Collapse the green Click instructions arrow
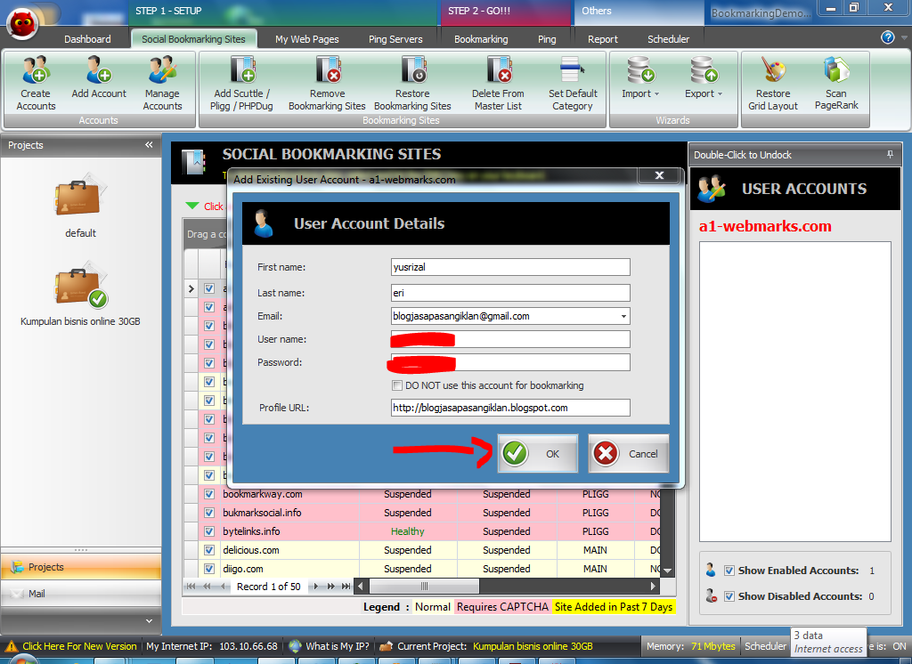Image resolution: width=912 pixels, height=664 pixels. coord(192,206)
